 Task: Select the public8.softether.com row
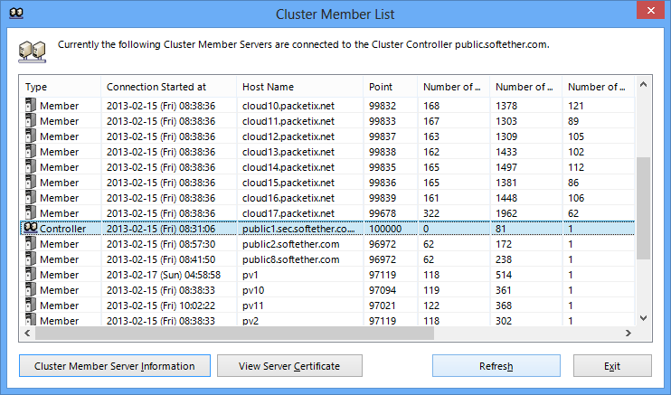(289, 259)
